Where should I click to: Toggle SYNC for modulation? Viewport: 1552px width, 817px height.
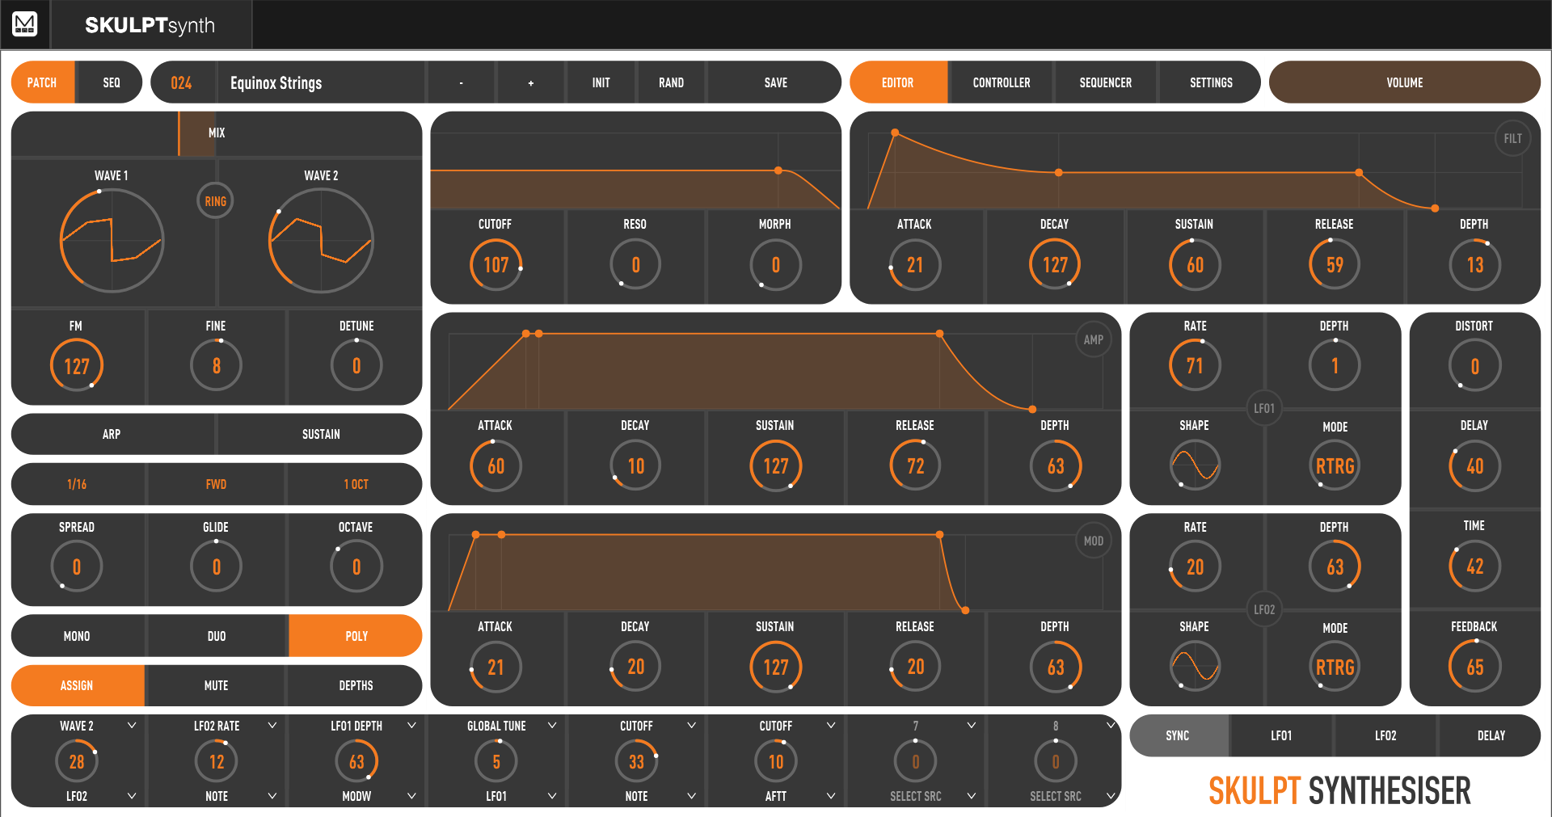(1179, 735)
